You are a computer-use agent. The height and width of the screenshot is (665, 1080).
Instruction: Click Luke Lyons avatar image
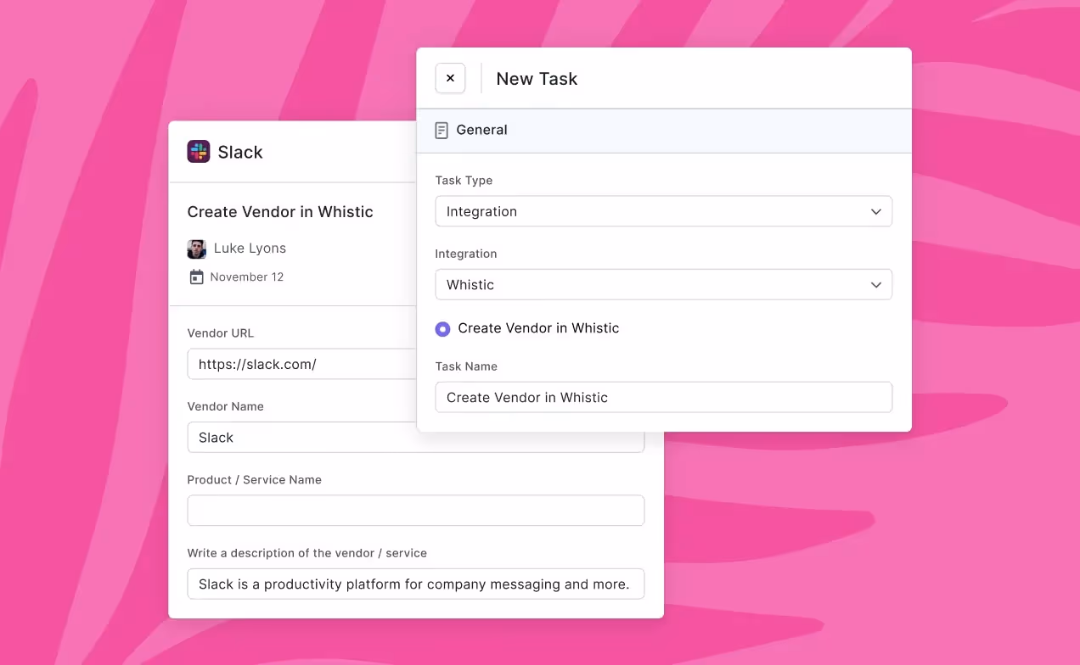pos(196,249)
